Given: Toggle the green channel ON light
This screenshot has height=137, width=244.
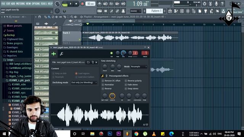Looking at the screenshot, I should click(x=111, y=53).
